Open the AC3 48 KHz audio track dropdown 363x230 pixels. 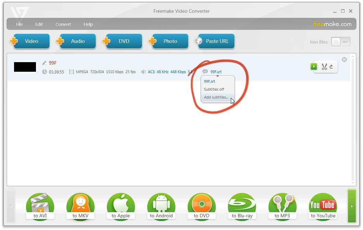tap(170, 72)
